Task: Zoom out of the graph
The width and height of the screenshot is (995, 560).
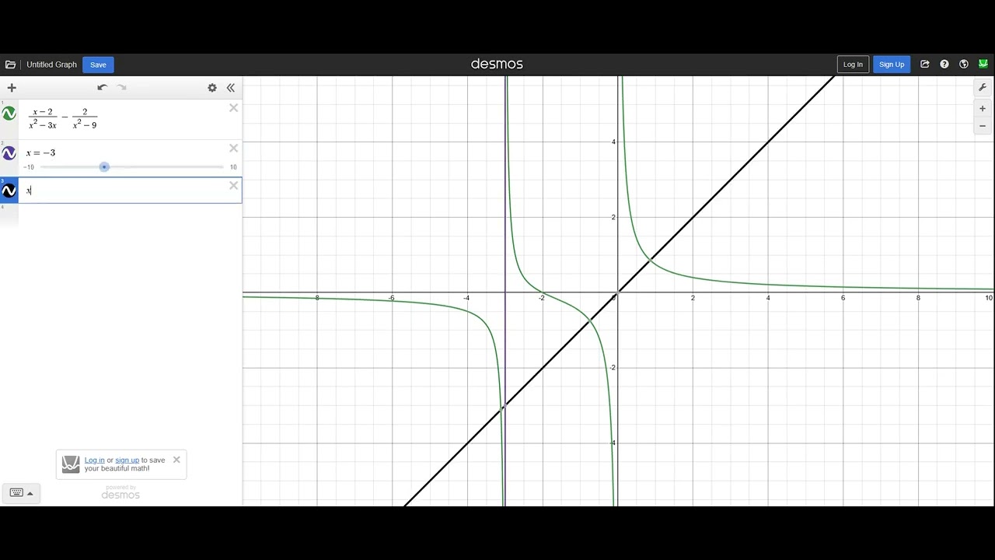Action: [x=983, y=126]
